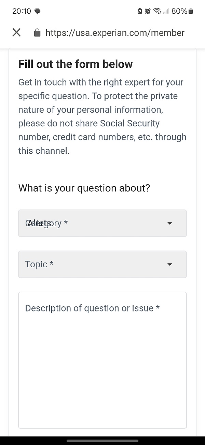Viewport: 205px width, 445px height.
Task: Tap the padlock site security icon
Action: pyautogui.click(x=37, y=33)
